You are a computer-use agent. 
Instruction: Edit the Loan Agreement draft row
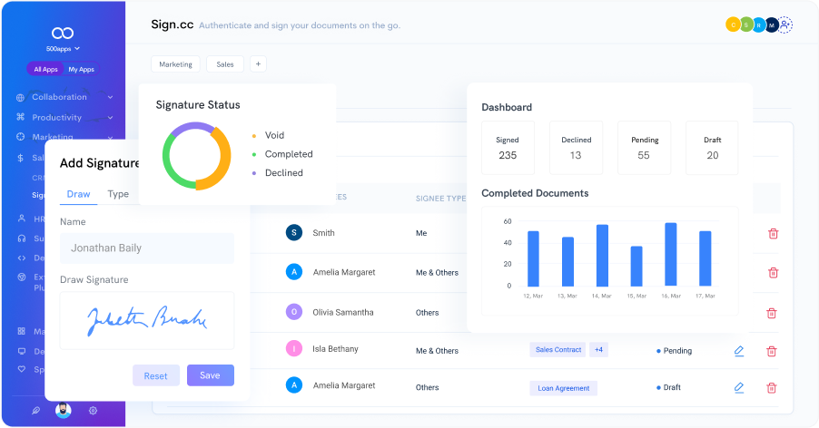739,388
